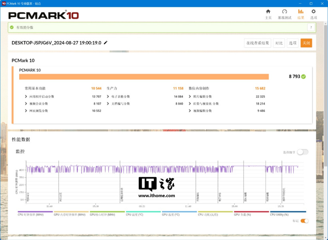The width and height of the screenshot is (328, 240).
Task: Toggle the 监控细节 monitoring details switch
Action: (302, 152)
